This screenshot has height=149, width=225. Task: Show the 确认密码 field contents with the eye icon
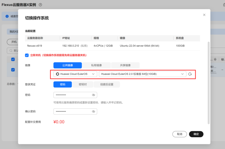93,112
